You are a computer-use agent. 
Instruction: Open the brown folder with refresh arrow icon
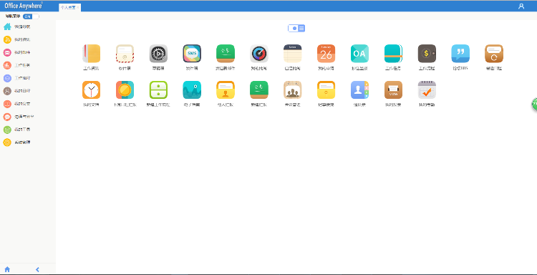(494, 54)
